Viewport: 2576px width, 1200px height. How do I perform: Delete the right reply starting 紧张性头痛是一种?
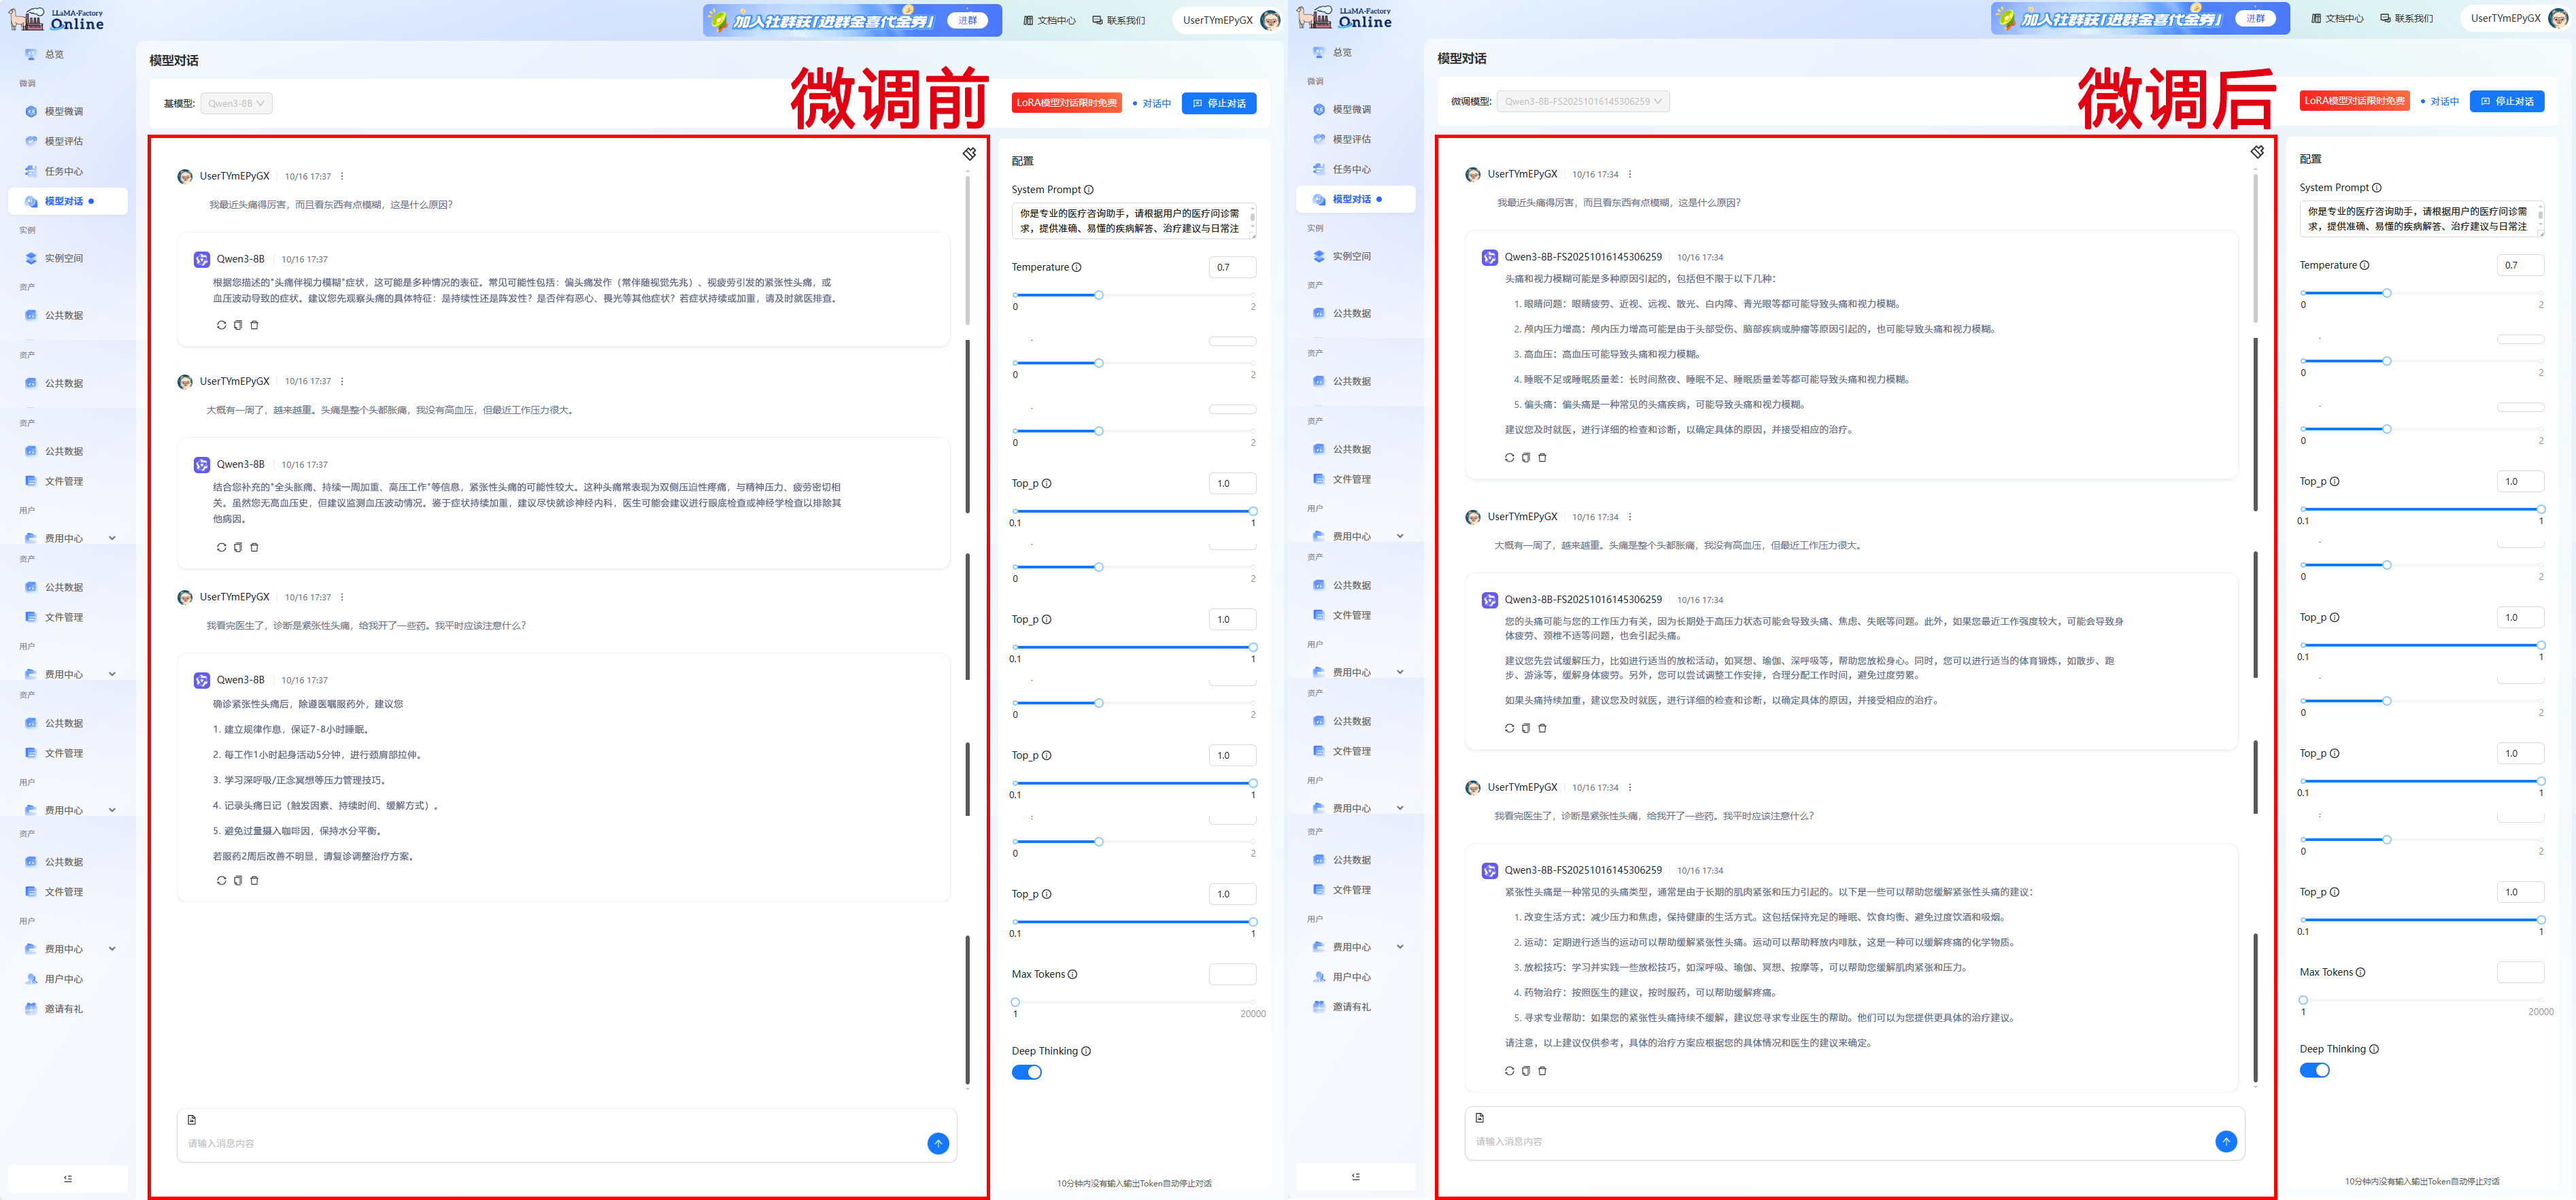coord(1542,1070)
